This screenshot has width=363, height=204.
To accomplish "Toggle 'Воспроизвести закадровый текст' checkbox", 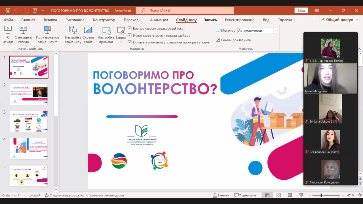I will (130, 29).
